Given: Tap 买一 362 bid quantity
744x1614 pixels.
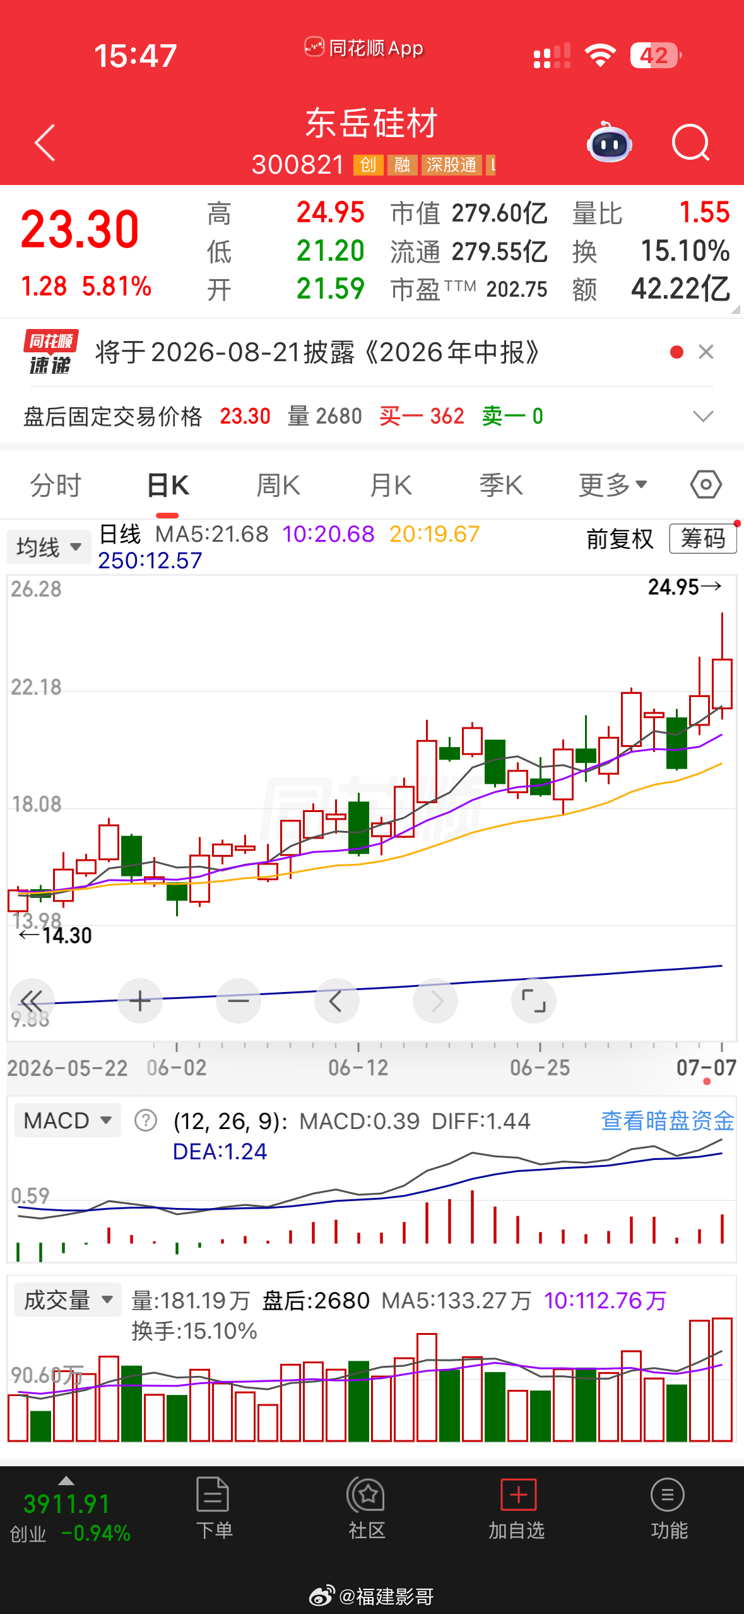Looking at the screenshot, I should point(422,416).
